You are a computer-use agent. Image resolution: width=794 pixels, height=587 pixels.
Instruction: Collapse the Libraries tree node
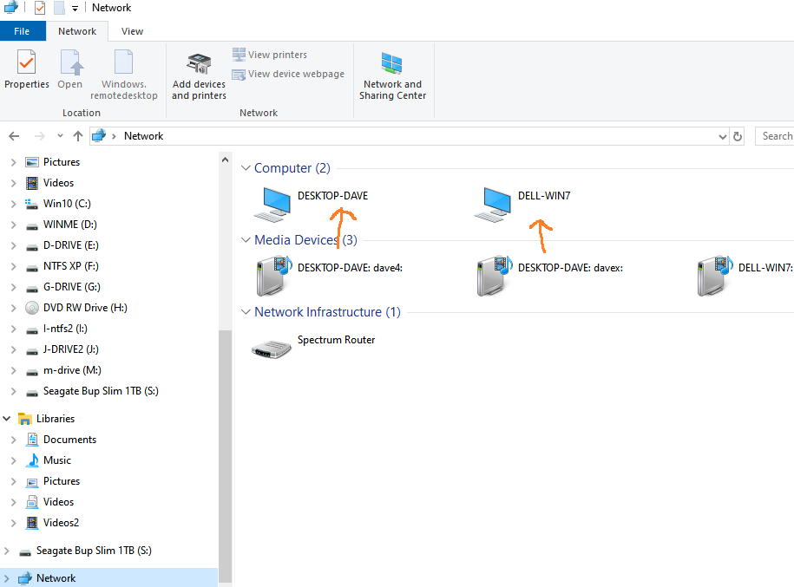[7, 419]
